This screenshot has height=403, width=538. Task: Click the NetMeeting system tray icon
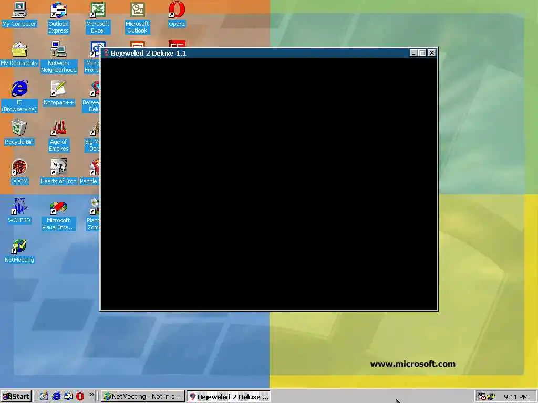[491, 397]
